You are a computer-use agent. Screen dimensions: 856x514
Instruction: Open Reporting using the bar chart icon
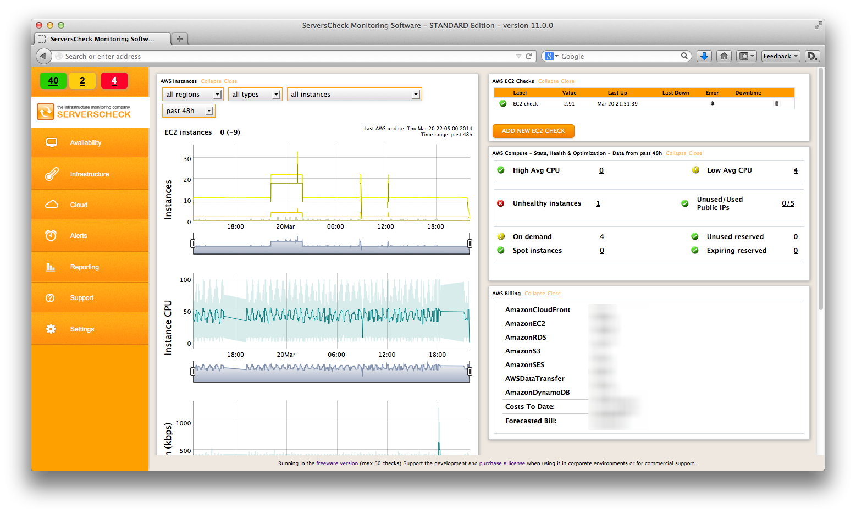click(x=52, y=267)
